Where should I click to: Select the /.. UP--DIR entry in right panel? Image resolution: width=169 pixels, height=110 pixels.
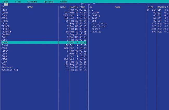coord(91,10)
